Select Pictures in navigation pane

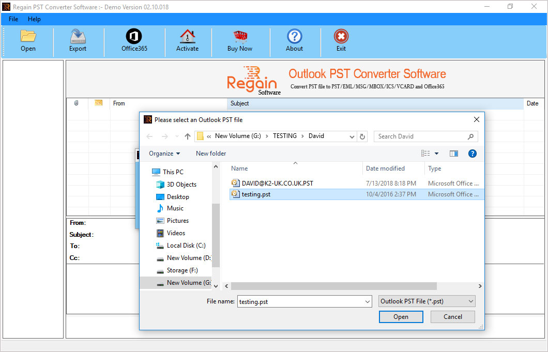[173, 221]
